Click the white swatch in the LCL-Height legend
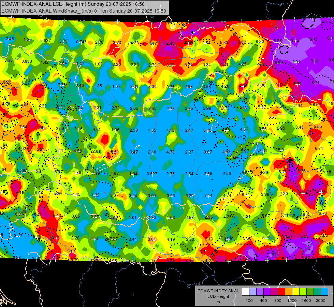Viewport: 334px width, 307px height. [x=246, y=292]
